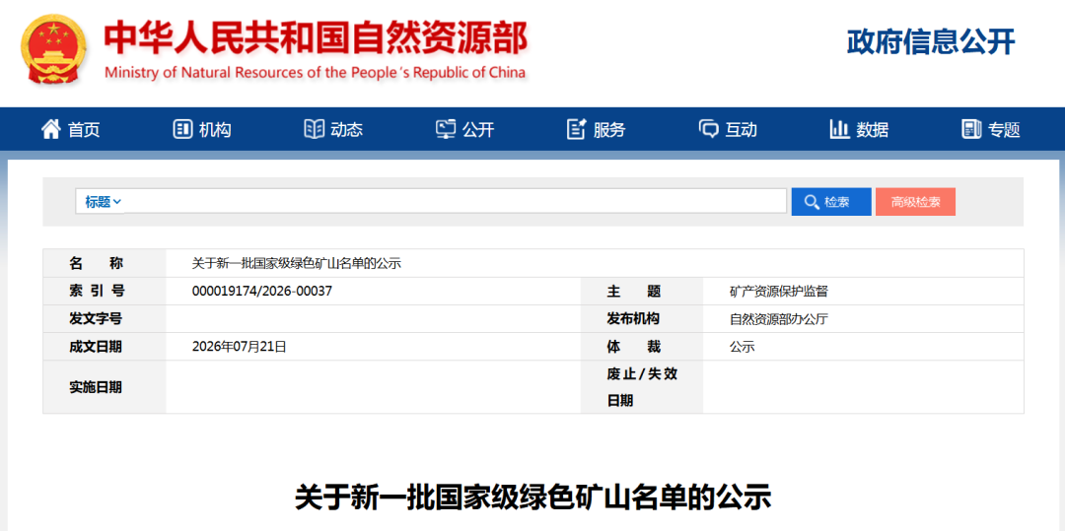Click the chat bubble icon beside 互动

708,129
